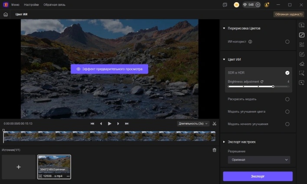307x184 pixels.
Task: Reset Brightness adjustment with the refresh icon
Action: [262, 81]
